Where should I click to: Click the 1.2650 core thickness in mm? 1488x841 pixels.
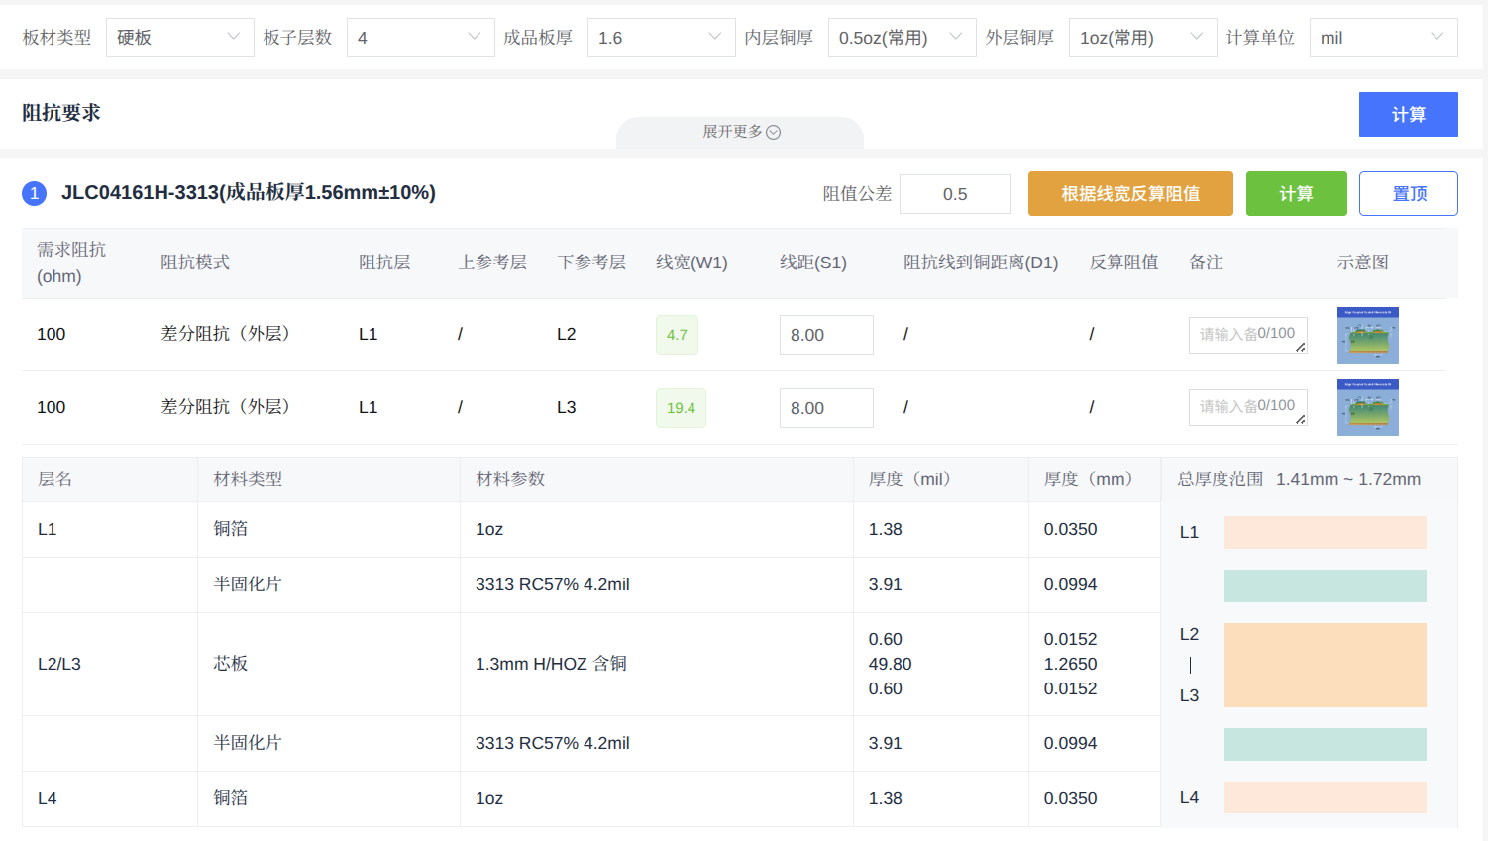[x=1070, y=664]
